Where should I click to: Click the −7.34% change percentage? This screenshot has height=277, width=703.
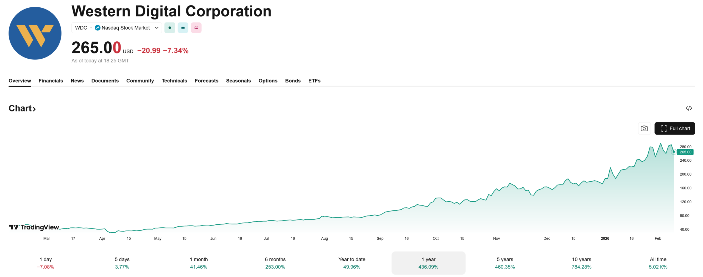[x=176, y=50]
